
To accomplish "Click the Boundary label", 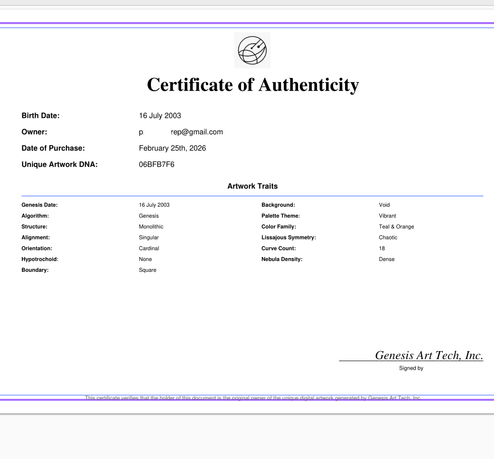I will click(x=35, y=270).
